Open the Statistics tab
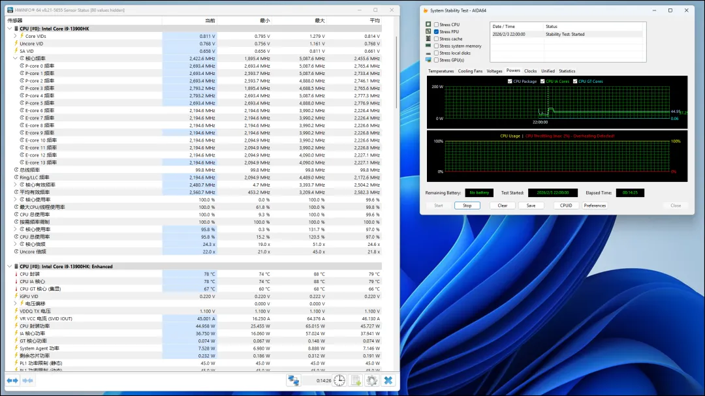705x396 pixels. (567, 71)
